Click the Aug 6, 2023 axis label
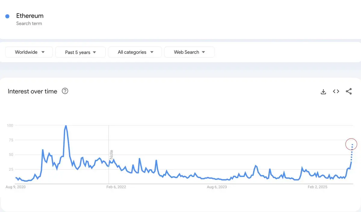 coord(217,187)
